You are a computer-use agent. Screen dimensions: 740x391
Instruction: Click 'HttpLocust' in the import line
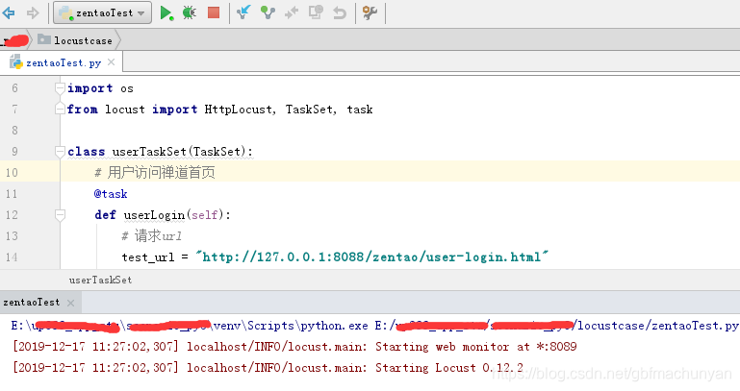(x=240, y=110)
